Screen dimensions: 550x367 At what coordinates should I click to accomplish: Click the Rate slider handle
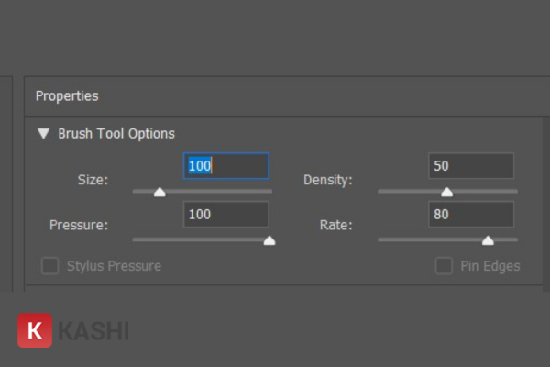tap(488, 240)
